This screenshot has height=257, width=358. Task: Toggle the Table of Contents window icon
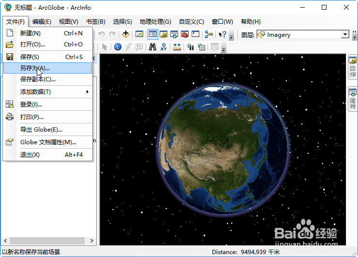pos(153,34)
